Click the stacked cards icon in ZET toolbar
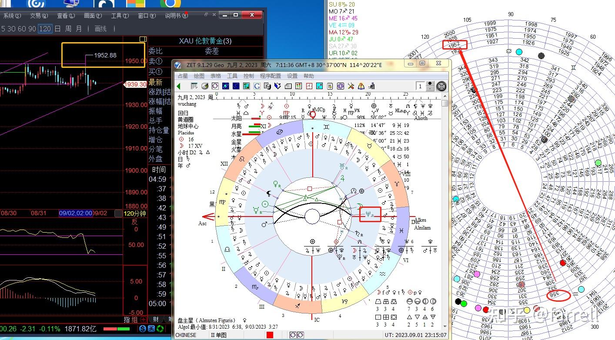Screen dimensions: 615x340 [x=288, y=86]
